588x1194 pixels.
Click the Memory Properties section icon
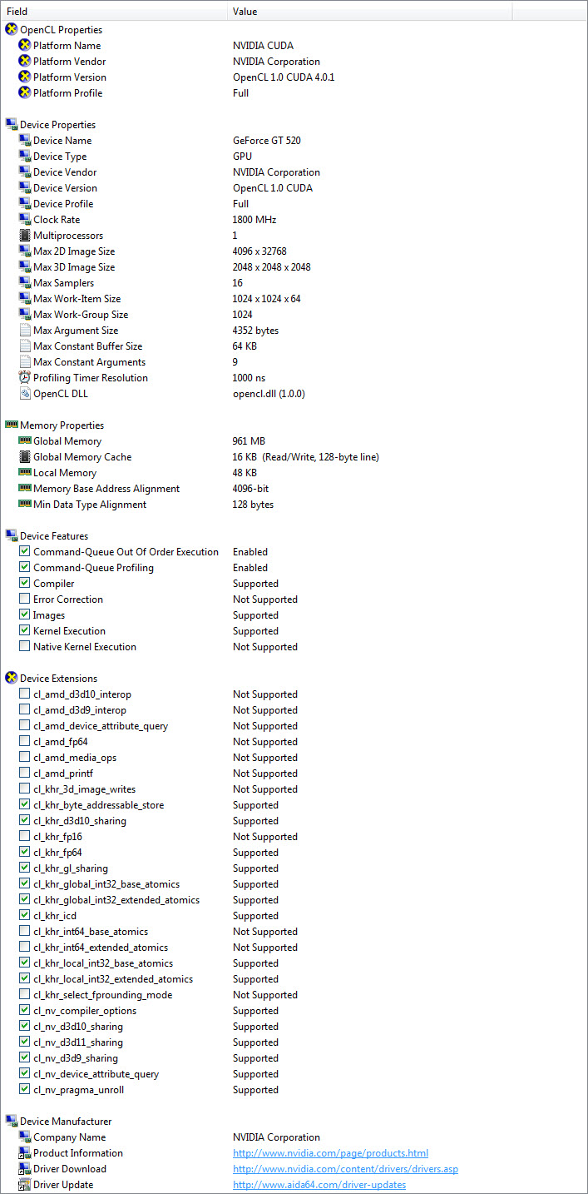click(12, 425)
